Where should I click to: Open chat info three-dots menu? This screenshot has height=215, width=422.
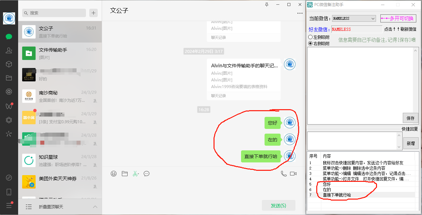[x=300, y=13]
